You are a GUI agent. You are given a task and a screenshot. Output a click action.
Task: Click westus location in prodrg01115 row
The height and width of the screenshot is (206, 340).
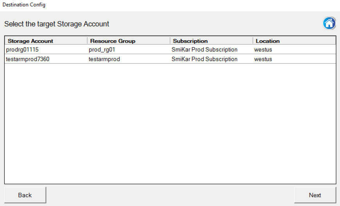[x=263, y=49]
